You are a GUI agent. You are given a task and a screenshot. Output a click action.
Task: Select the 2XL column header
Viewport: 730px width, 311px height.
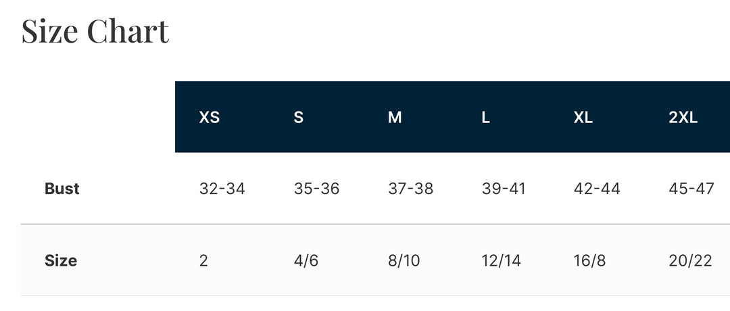pos(683,118)
